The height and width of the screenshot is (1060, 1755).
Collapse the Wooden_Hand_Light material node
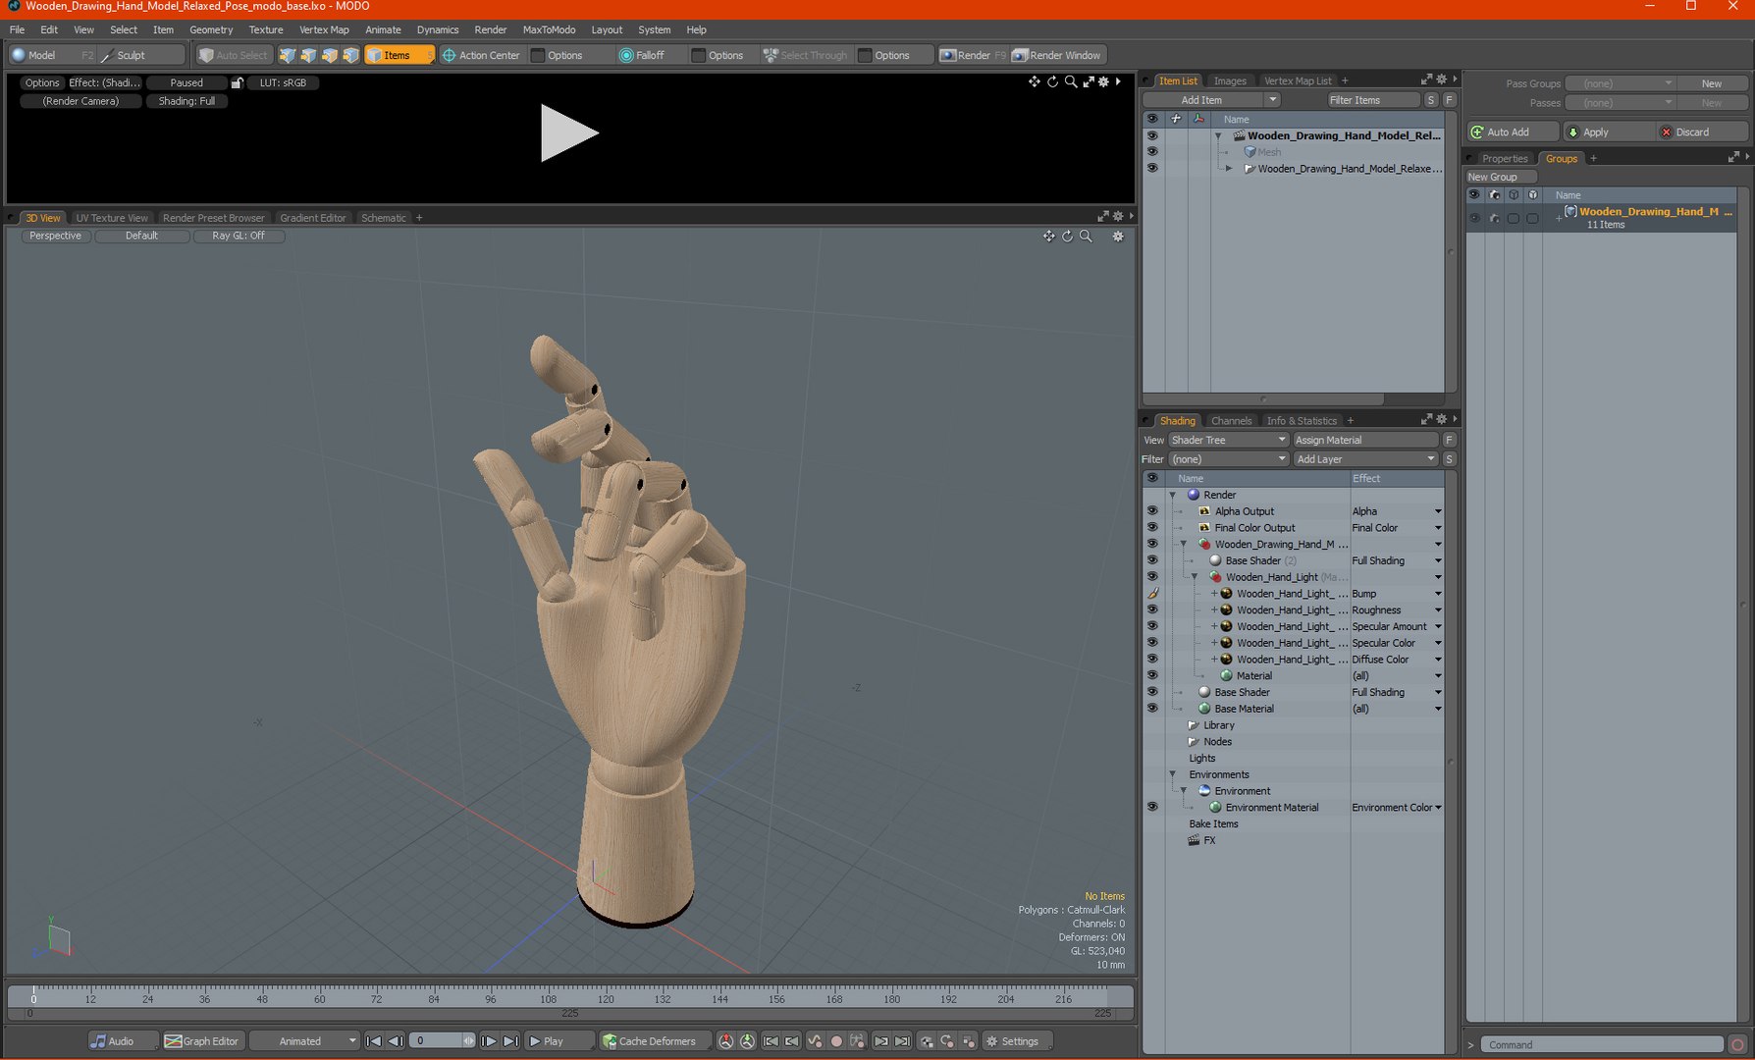point(1195,577)
